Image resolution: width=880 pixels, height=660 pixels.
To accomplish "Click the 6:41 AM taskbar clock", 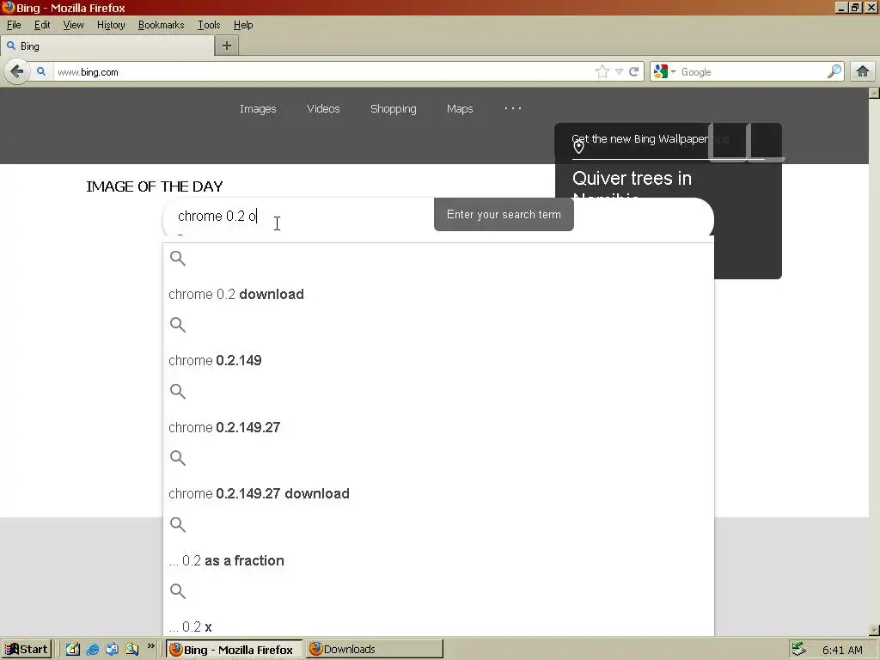I will pyautogui.click(x=842, y=650).
